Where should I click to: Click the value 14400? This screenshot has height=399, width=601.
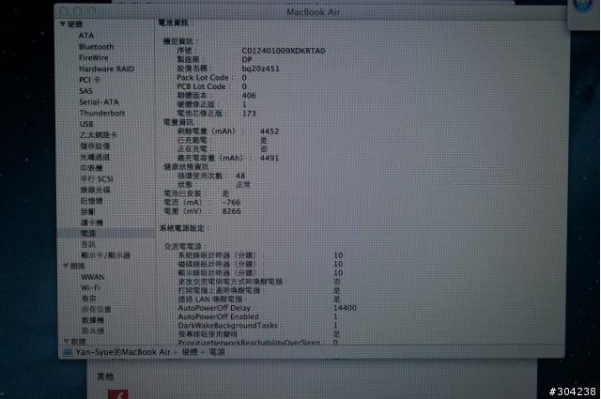[x=345, y=308]
